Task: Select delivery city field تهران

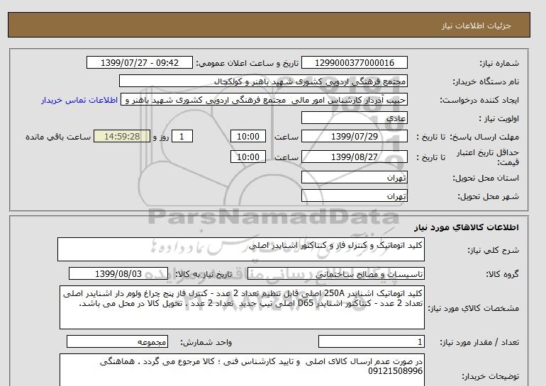Action: coord(354,195)
